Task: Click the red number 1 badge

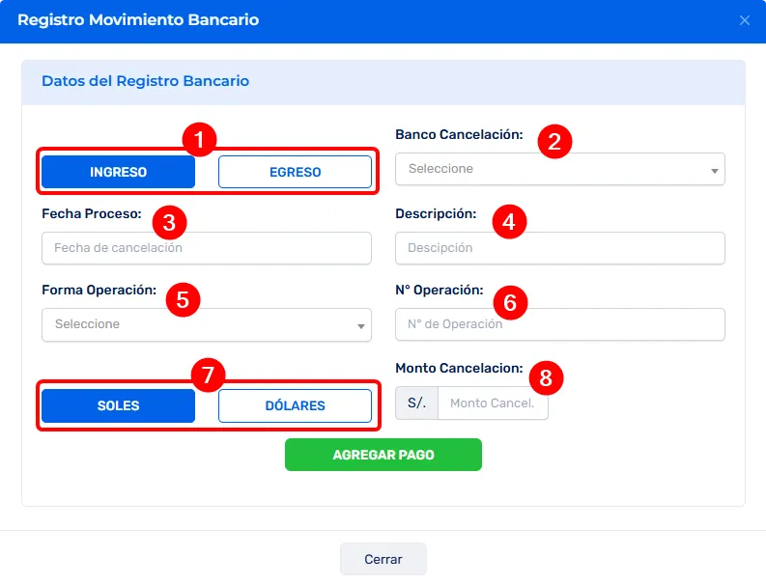Action: (x=199, y=141)
